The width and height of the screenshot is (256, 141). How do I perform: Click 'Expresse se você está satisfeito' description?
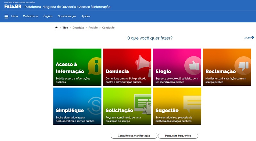pos(177,80)
